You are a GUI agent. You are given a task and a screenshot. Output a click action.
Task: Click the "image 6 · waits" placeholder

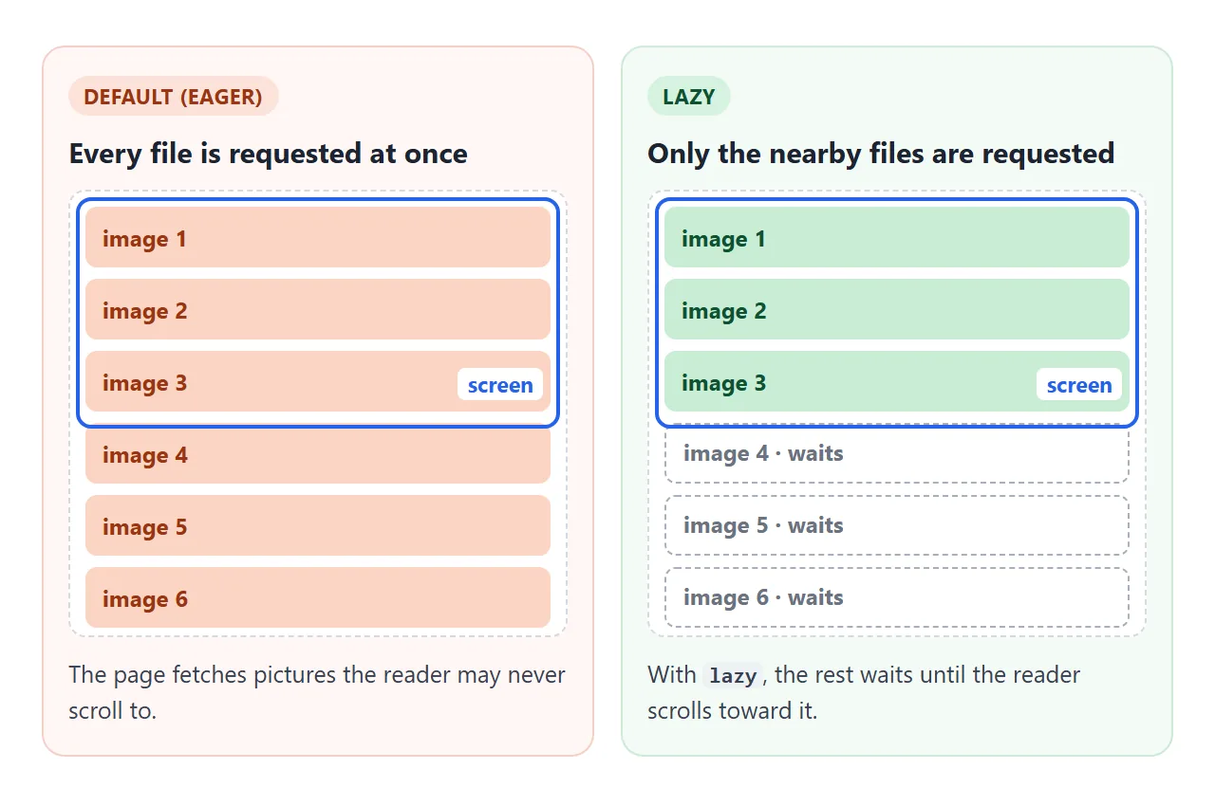[x=897, y=597]
